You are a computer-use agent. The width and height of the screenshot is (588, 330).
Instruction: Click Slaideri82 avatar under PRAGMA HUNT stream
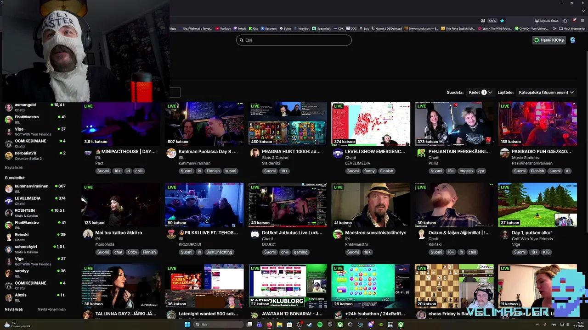point(254,153)
